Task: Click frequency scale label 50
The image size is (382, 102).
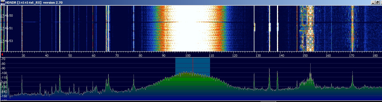Action: (x=70, y=56)
